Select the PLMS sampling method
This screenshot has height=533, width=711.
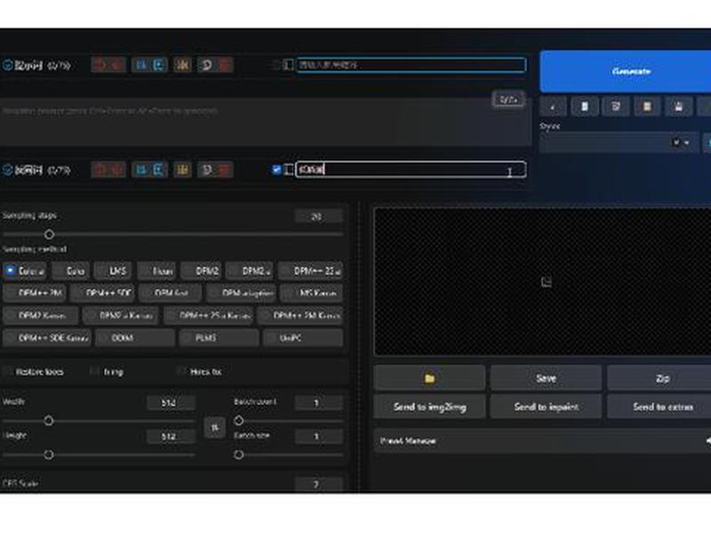pyautogui.click(x=219, y=338)
